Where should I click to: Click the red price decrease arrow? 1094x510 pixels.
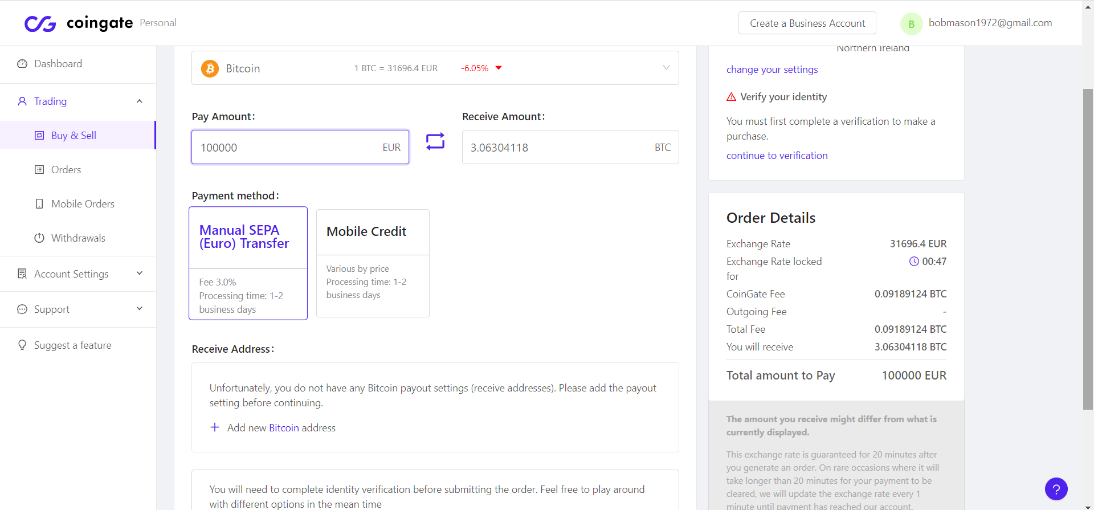pos(499,68)
